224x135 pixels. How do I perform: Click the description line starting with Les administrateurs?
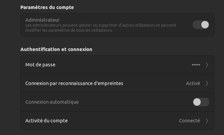[x=101, y=25]
